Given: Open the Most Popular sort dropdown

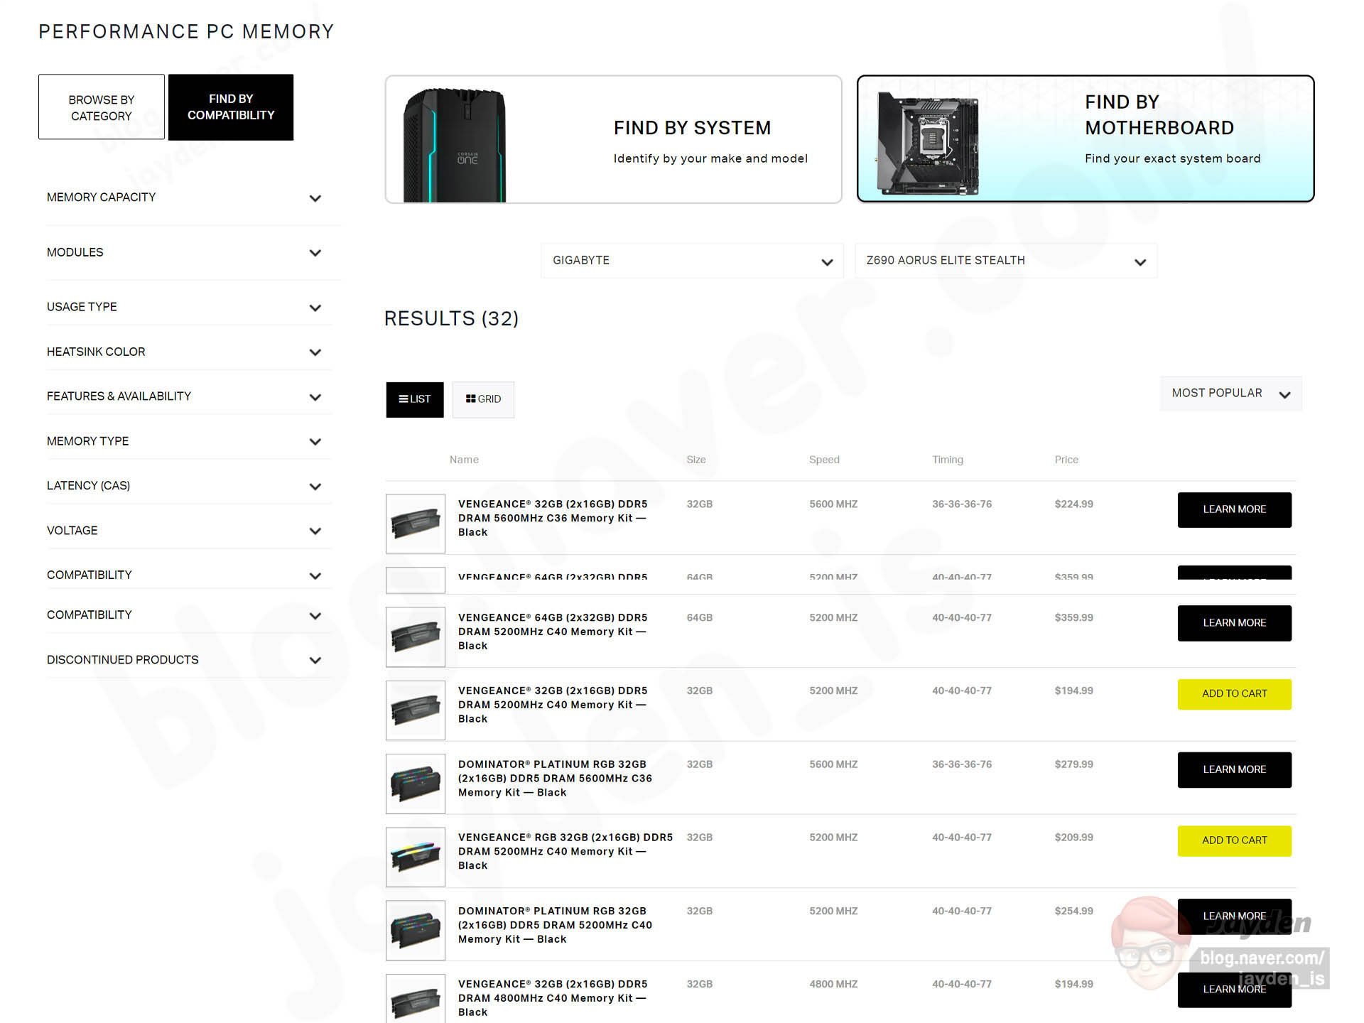Looking at the screenshot, I should click(1231, 394).
